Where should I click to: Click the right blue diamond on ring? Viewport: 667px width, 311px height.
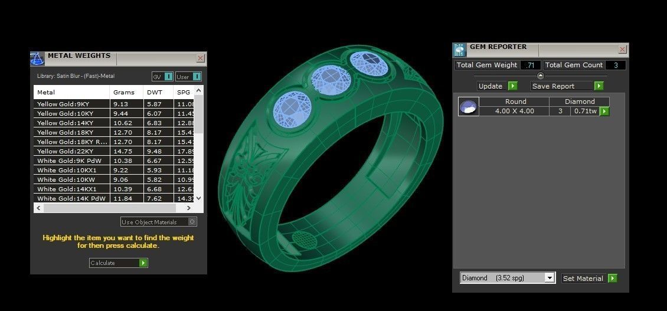(x=370, y=63)
